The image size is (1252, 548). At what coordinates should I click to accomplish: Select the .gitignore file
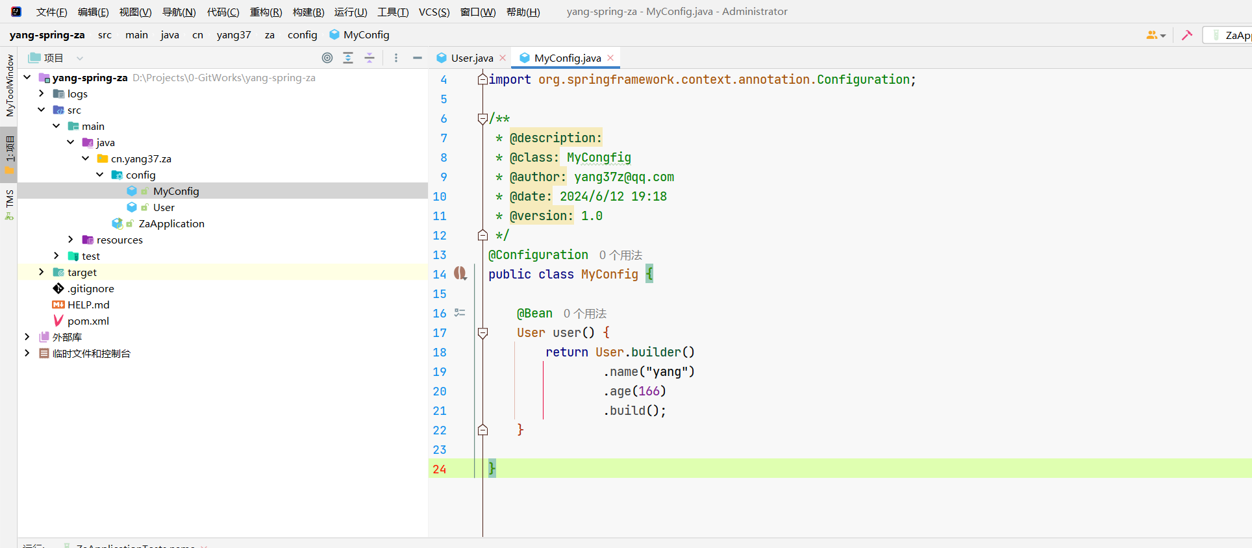click(x=91, y=288)
